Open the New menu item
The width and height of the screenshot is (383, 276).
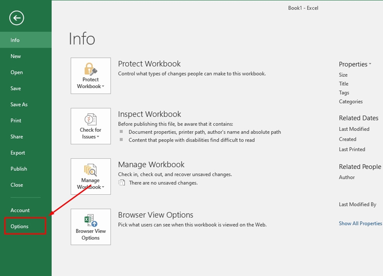26,56
